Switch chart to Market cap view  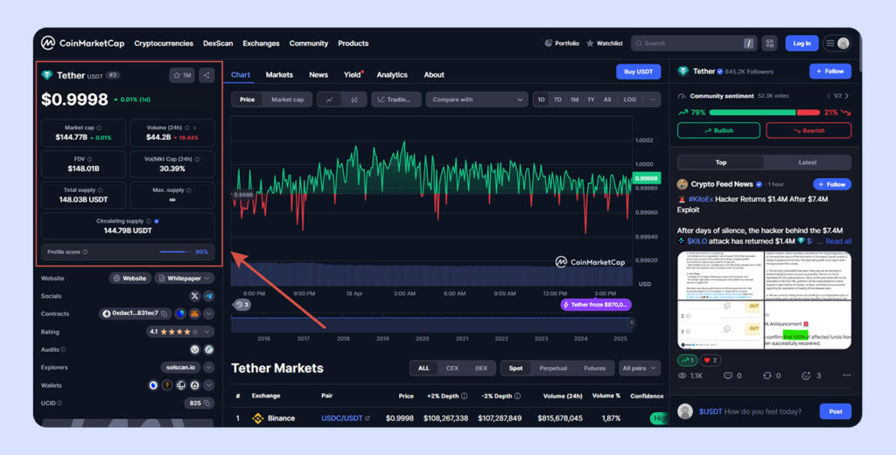tap(287, 100)
